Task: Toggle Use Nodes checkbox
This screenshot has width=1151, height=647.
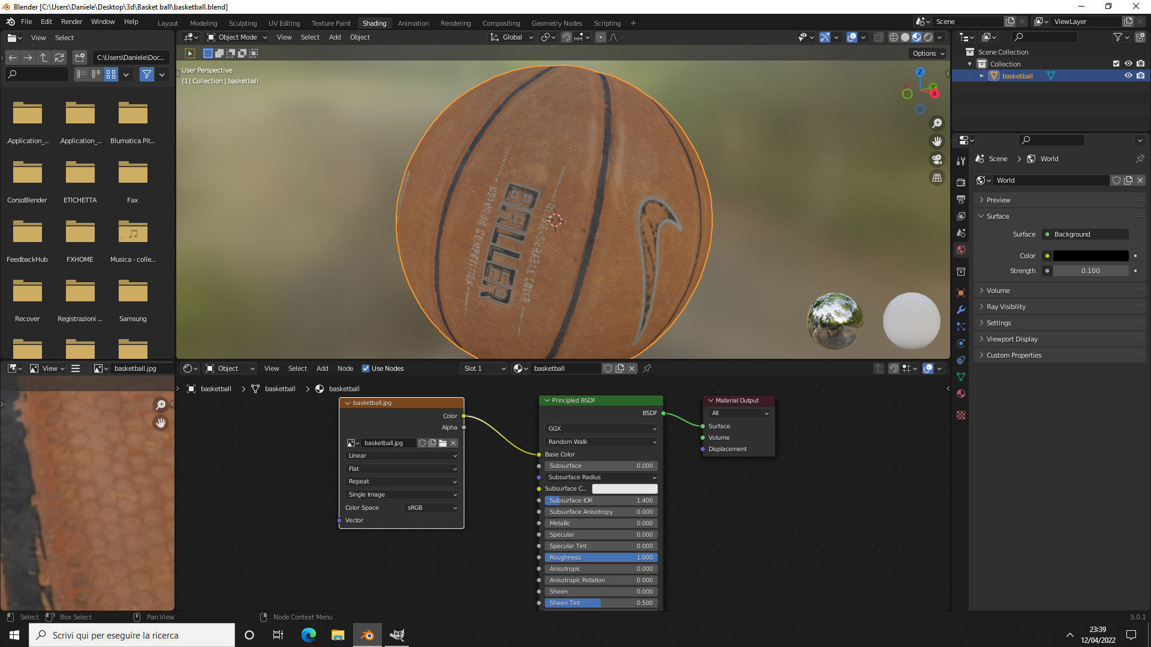Action: click(366, 368)
